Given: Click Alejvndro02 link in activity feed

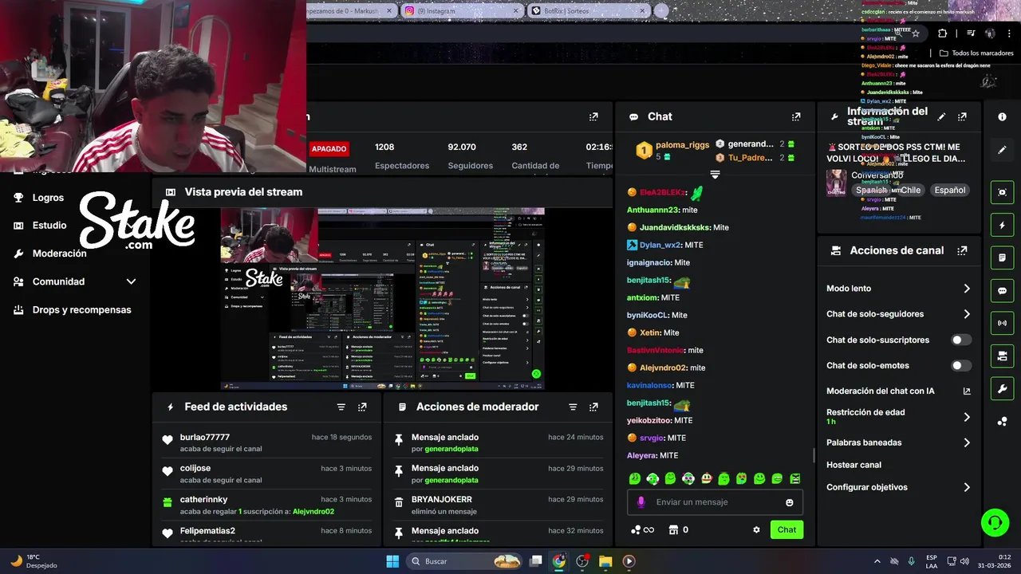Looking at the screenshot, I should click(313, 511).
